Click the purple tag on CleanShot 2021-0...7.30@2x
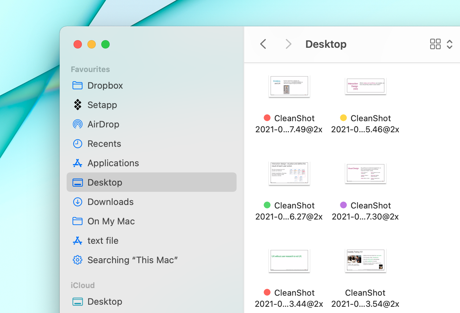This screenshot has width=460, height=313. [343, 205]
